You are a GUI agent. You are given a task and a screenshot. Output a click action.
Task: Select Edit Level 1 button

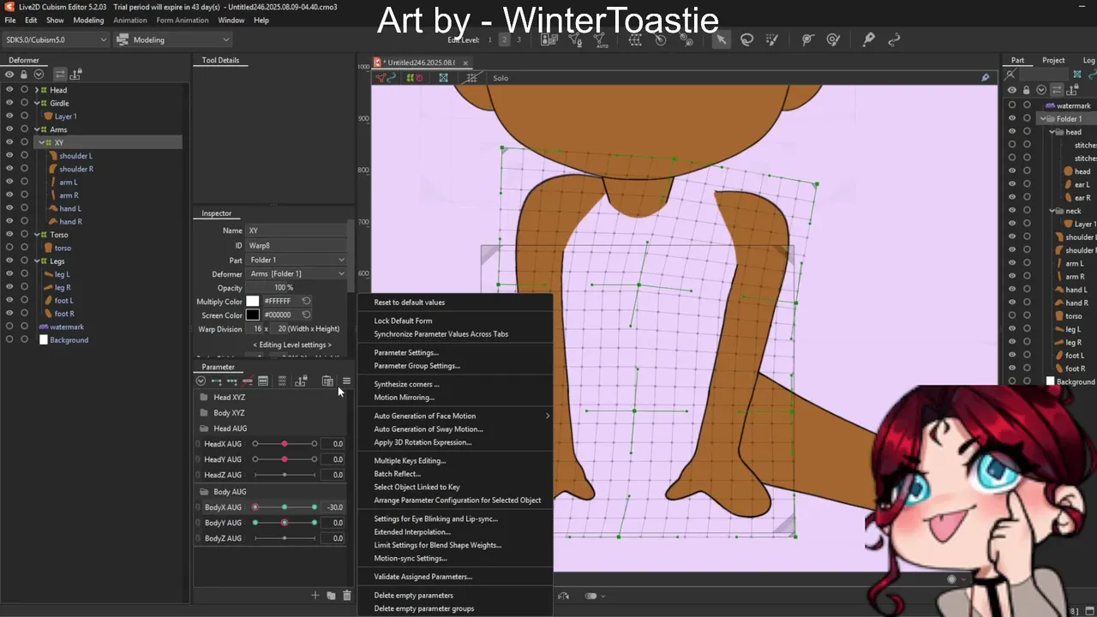click(489, 39)
